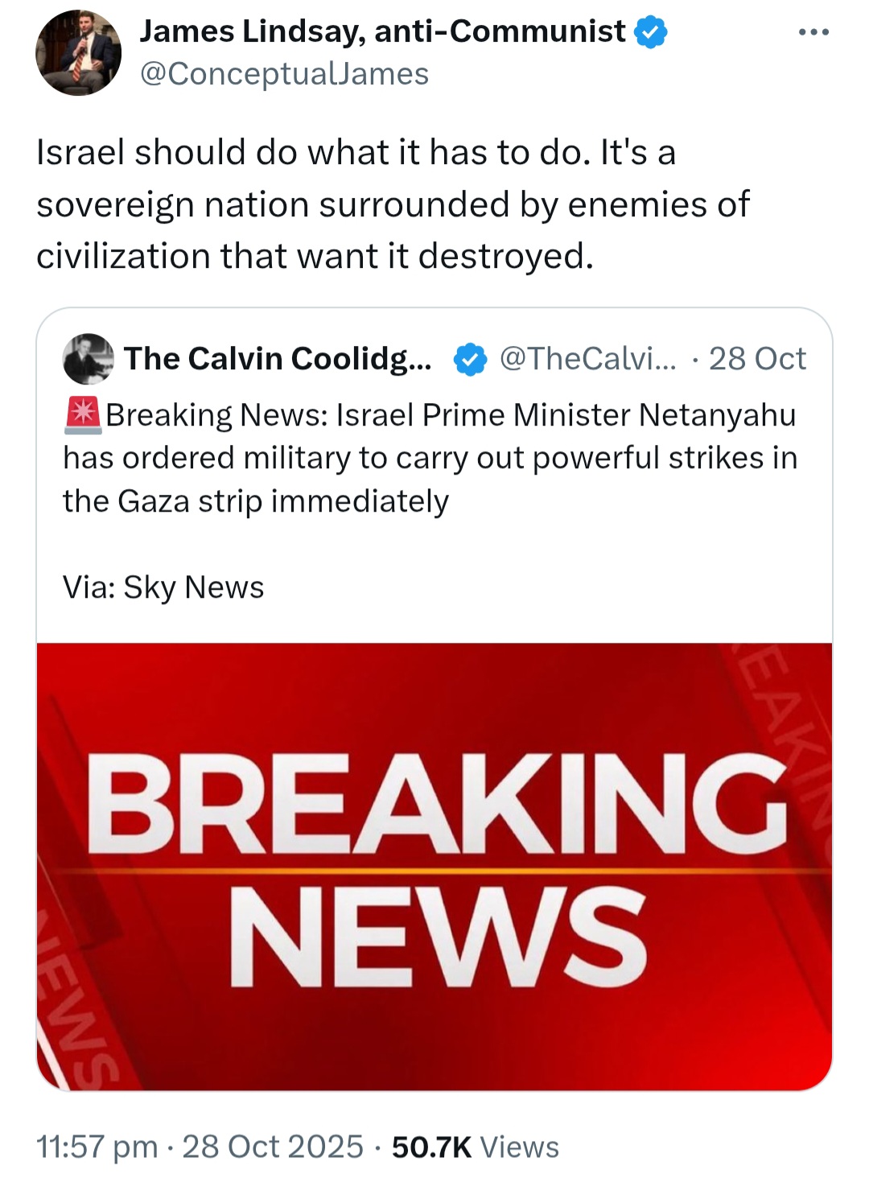
Task: Open The Calvin Coolidg... account name
Action: tap(278, 359)
